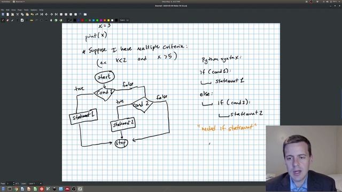Toggle the Ruler mode
The width and height of the screenshot is (342, 192).
click(32, 20)
